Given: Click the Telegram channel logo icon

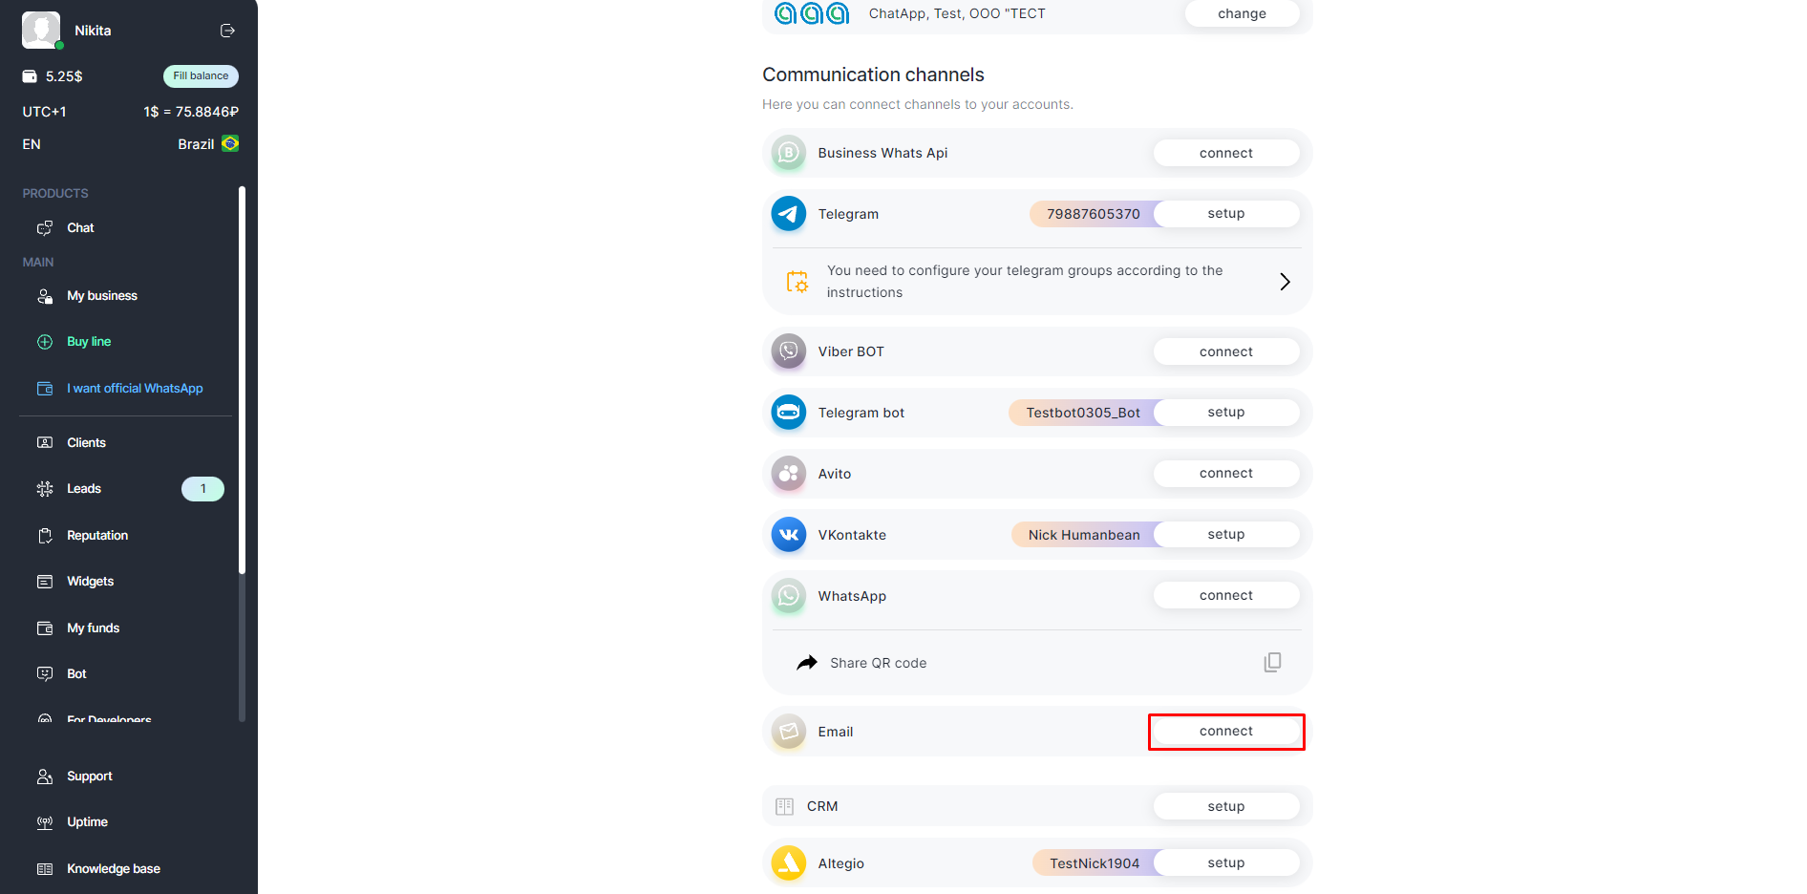Looking at the screenshot, I should 788,214.
